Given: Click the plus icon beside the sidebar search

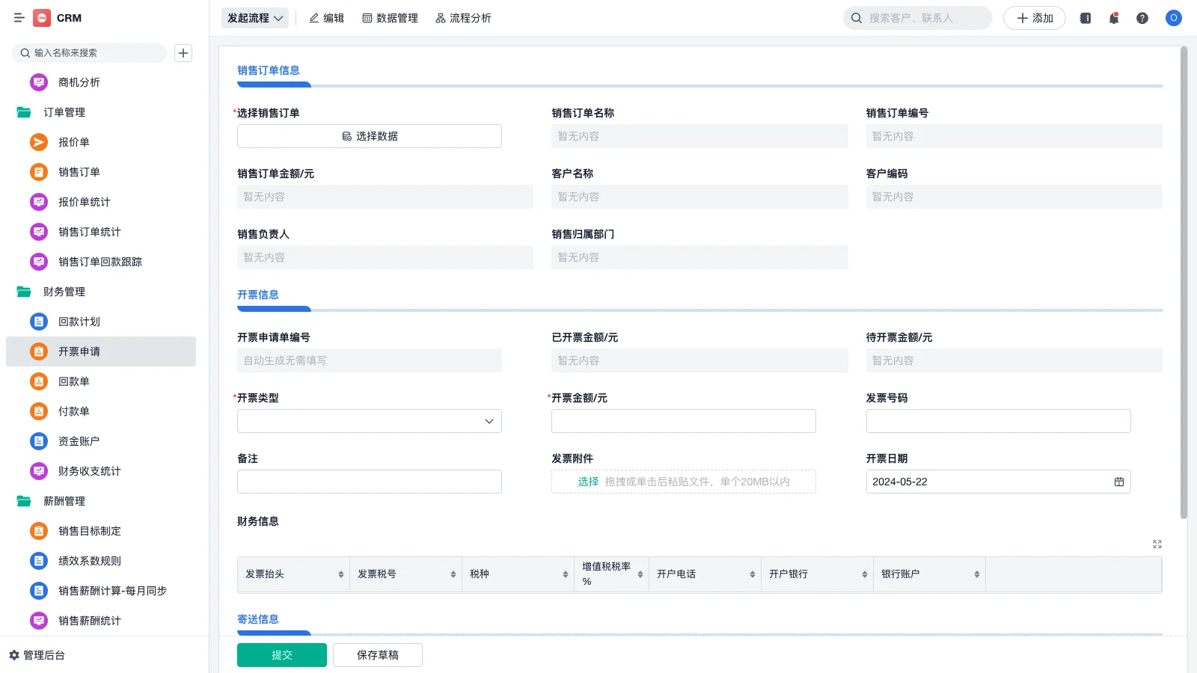Looking at the screenshot, I should pyautogui.click(x=183, y=52).
